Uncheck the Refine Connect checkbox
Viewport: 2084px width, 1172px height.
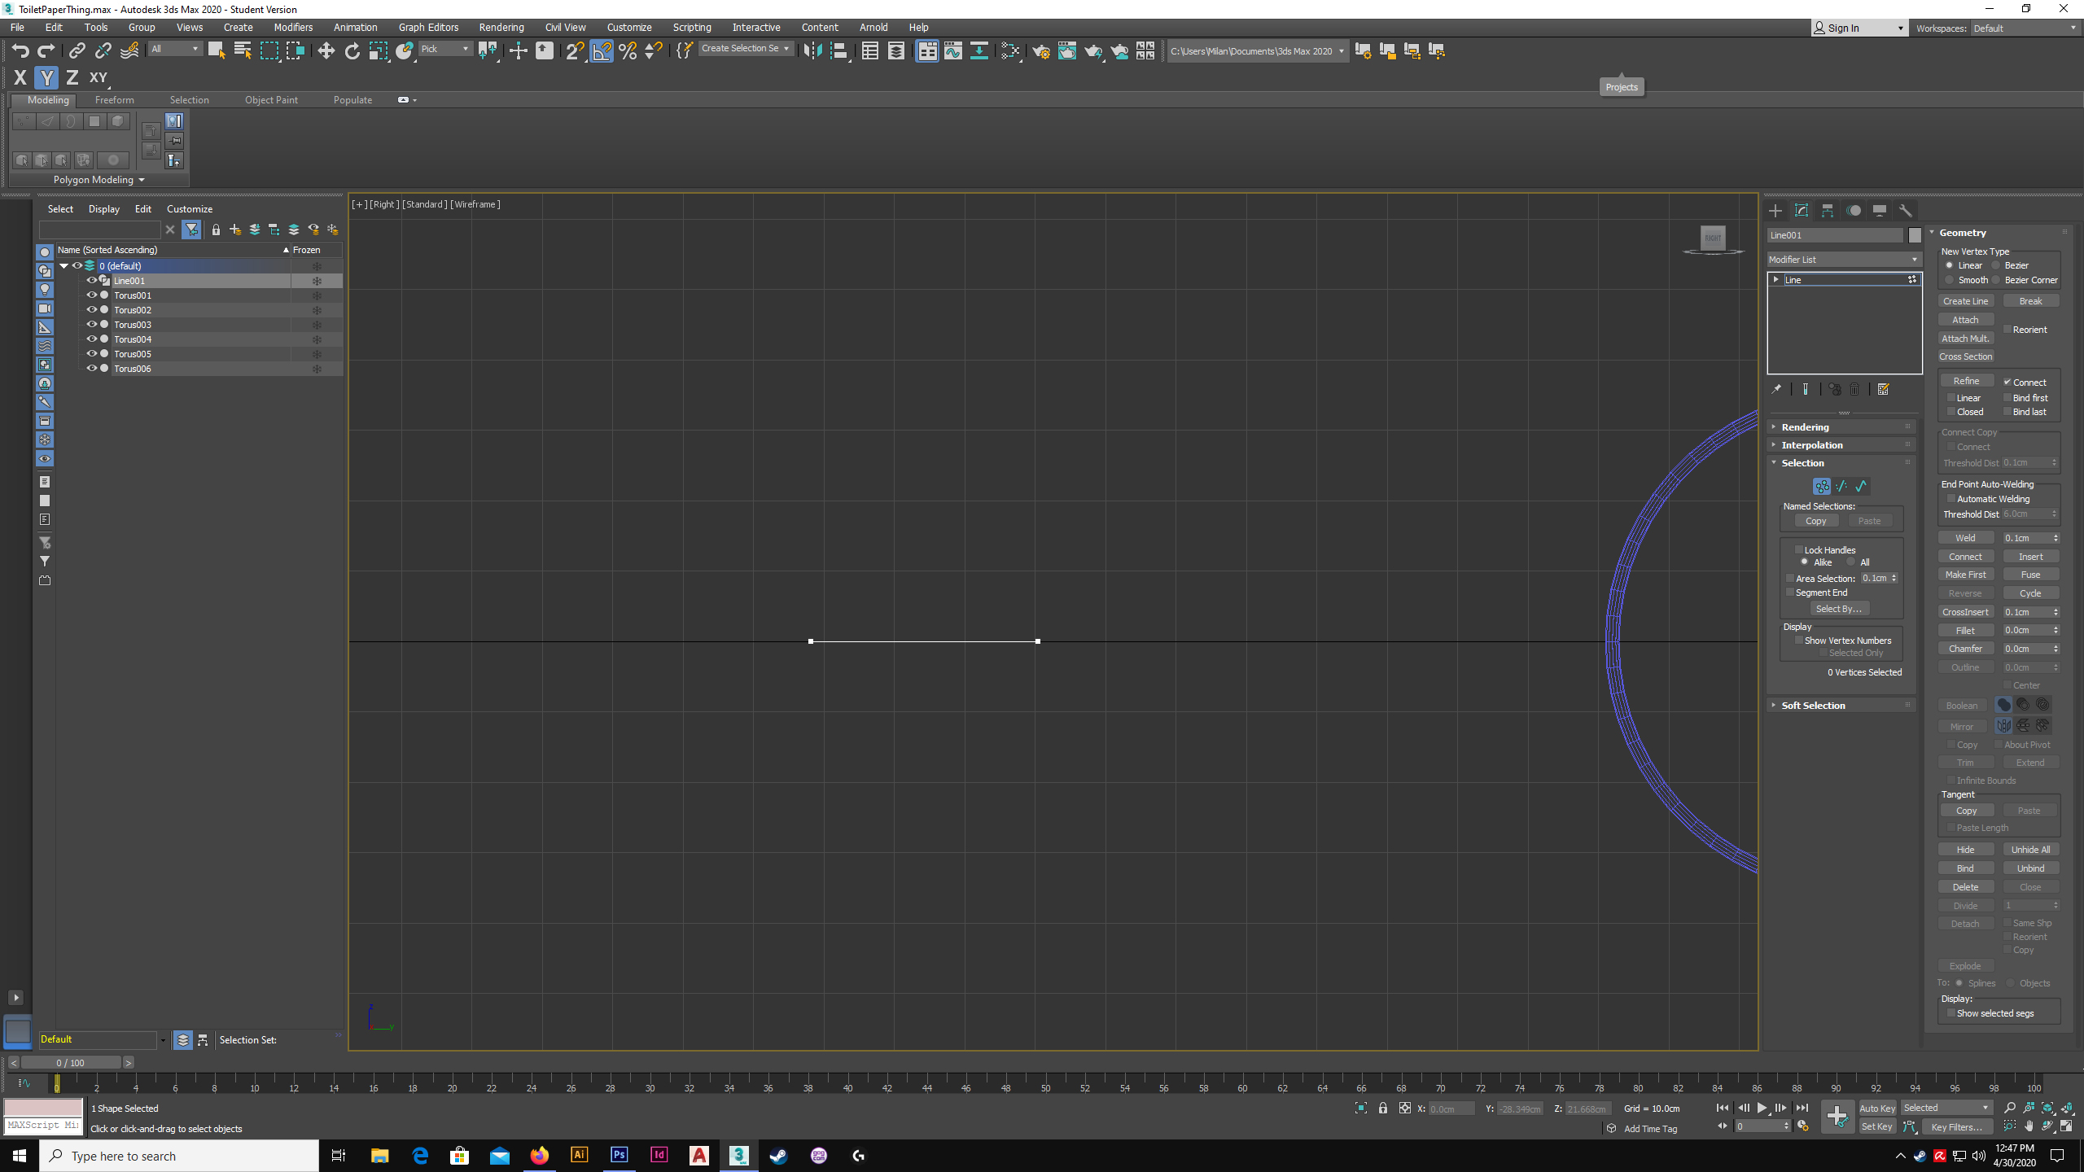coord(2007,383)
